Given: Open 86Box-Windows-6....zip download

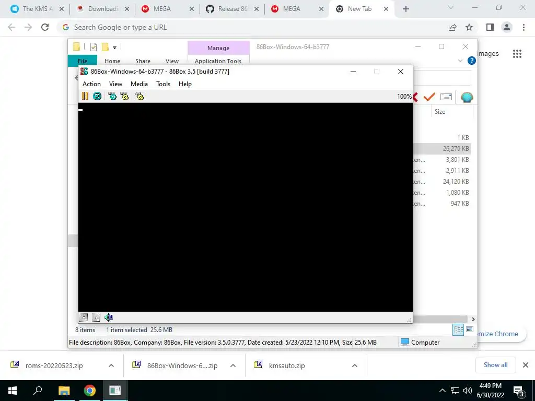Looking at the screenshot, I should 182,365.
